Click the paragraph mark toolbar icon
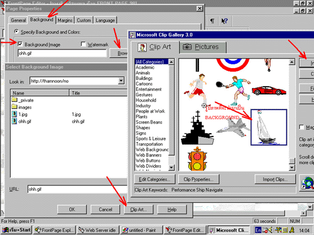 (212, 21)
